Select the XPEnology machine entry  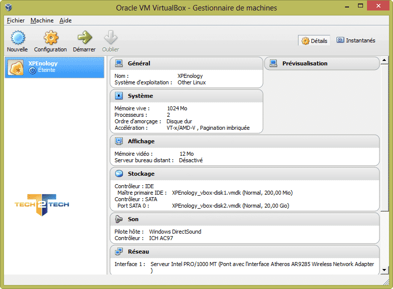point(54,67)
